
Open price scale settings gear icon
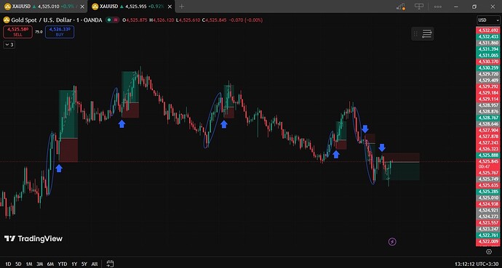489,252
